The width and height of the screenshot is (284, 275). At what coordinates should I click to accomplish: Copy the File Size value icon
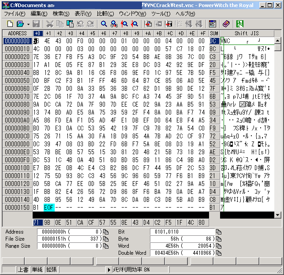click(x=106, y=239)
